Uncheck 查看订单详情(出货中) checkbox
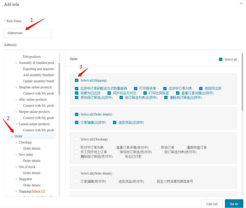This screenshot has width=246, height=208. (178, 93)
